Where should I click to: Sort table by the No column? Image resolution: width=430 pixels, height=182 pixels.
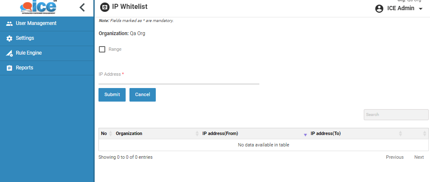pyautogui.click(x=104, y=133)
